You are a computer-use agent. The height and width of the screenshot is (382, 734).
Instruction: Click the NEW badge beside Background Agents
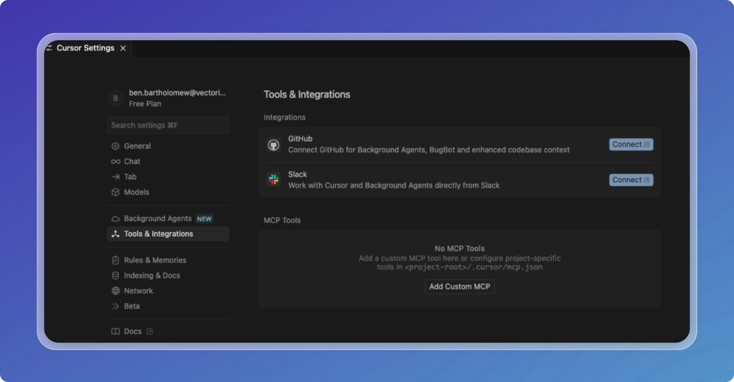(205, 219)
